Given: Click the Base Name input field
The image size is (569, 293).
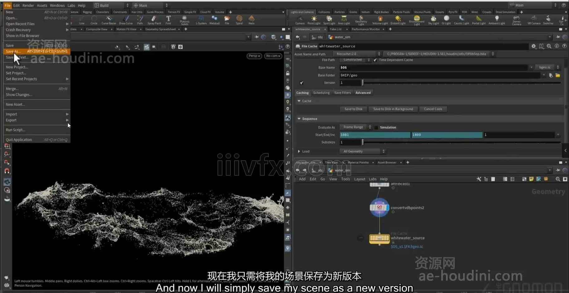Looking at the screenshot, I should (434, 67).
